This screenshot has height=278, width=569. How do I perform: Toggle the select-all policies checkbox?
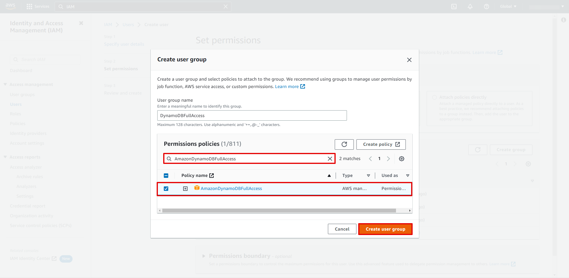166,175
